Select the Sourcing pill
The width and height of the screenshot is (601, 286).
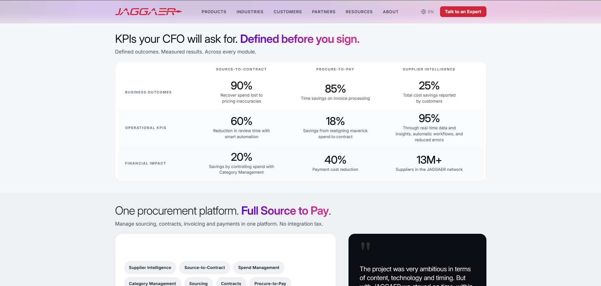pyautogui.click(x=199, y=283)
